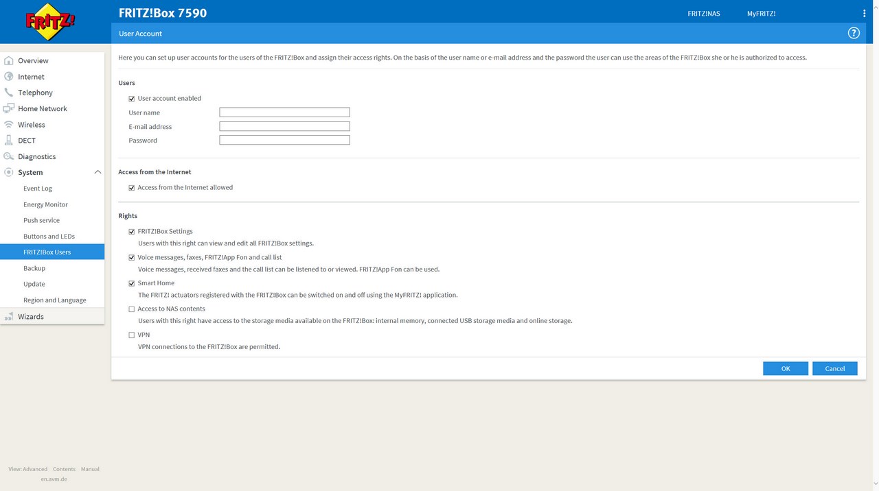Click the Internet globe icon

pos(9,77)
